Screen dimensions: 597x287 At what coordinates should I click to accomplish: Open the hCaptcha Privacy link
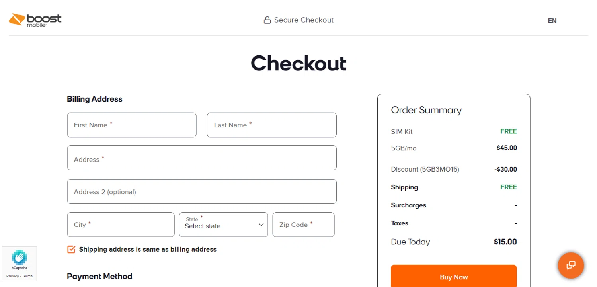13,276
